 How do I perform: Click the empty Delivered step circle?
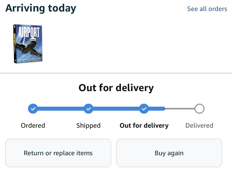click(x=199, y=109)
